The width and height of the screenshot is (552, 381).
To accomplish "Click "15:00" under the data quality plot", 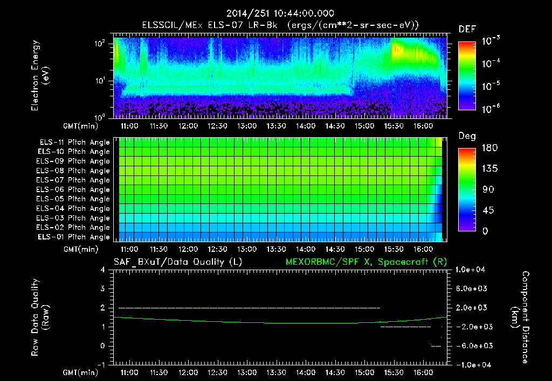I will pos(364,372).
